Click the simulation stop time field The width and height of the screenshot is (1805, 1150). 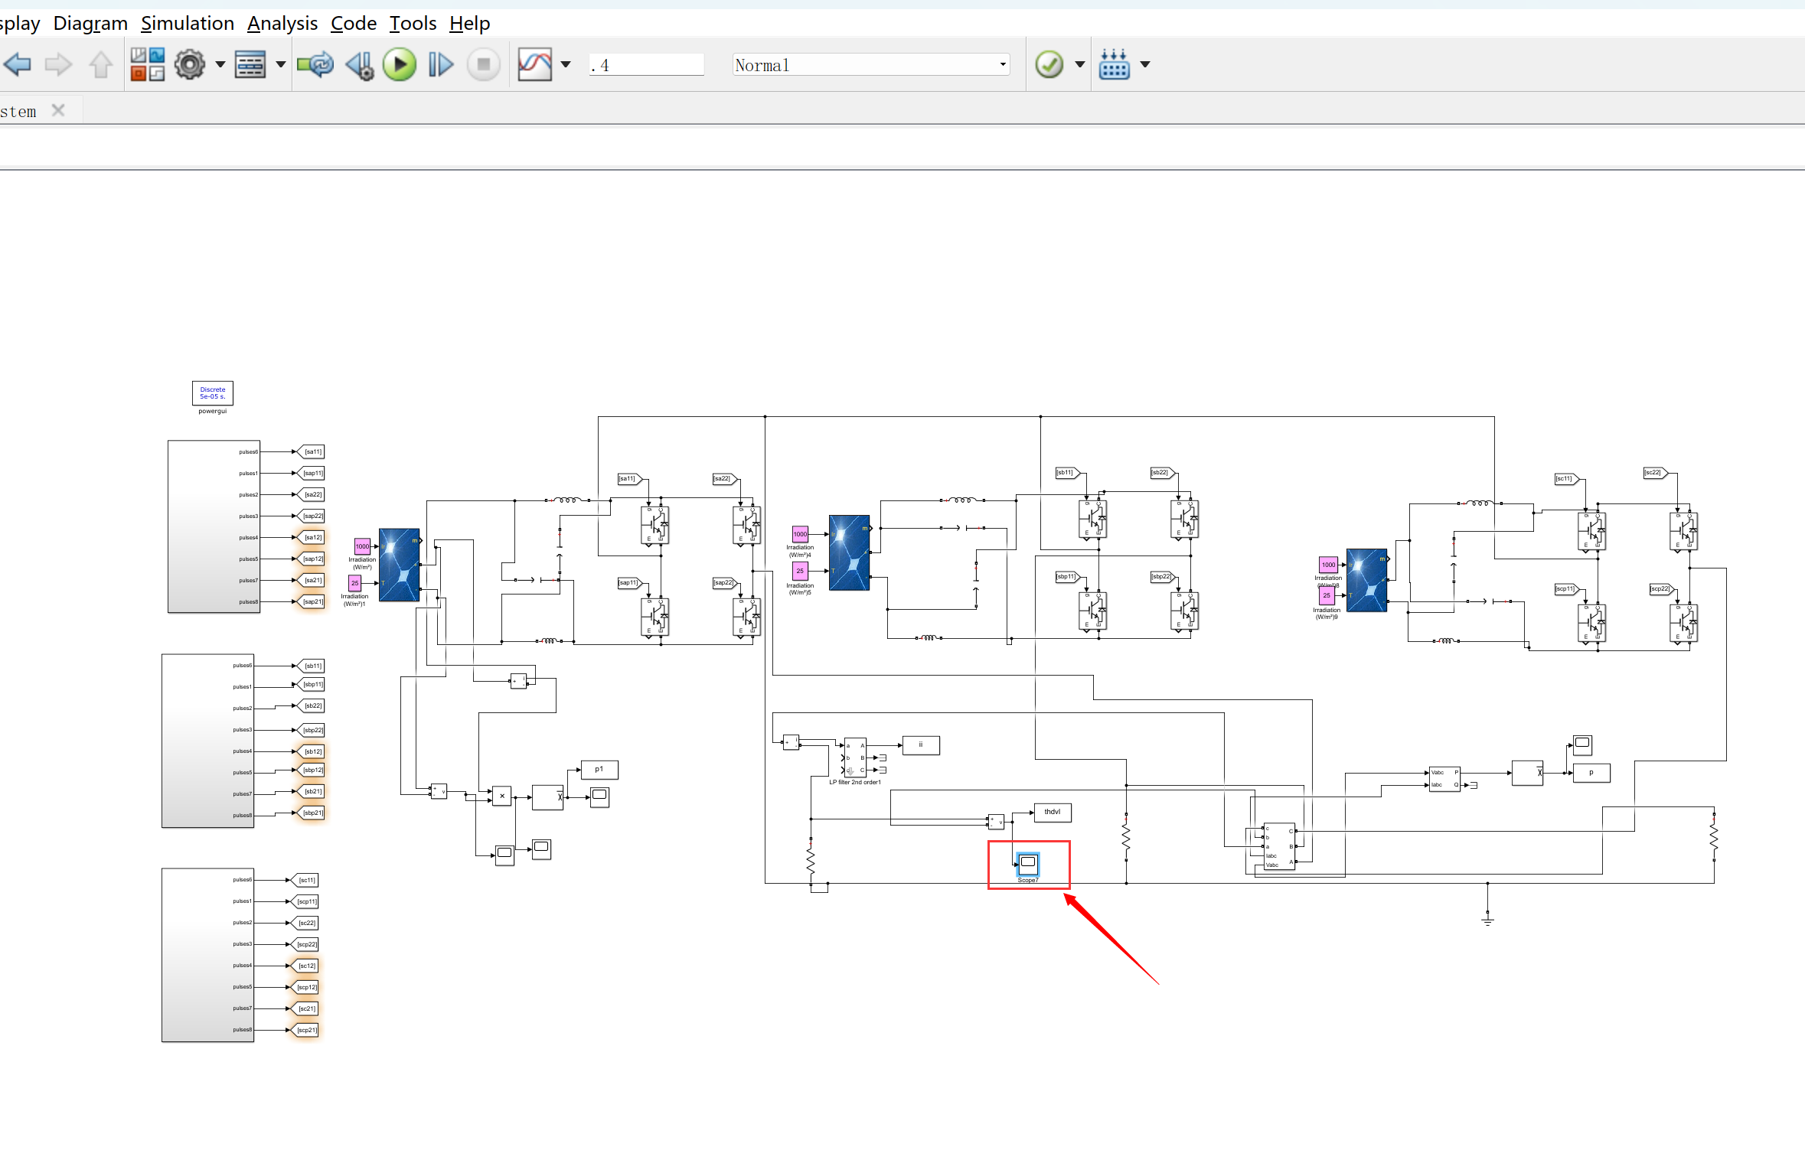click(x=647, y=64)
